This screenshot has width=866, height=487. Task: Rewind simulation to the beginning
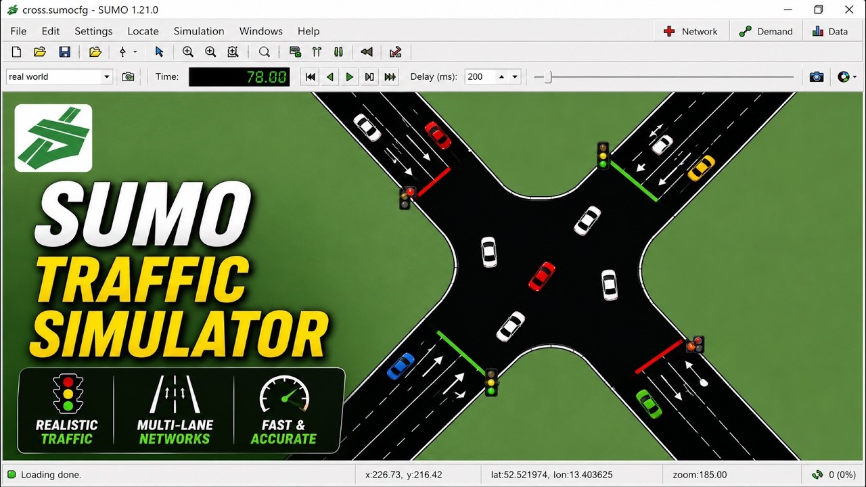311,77
